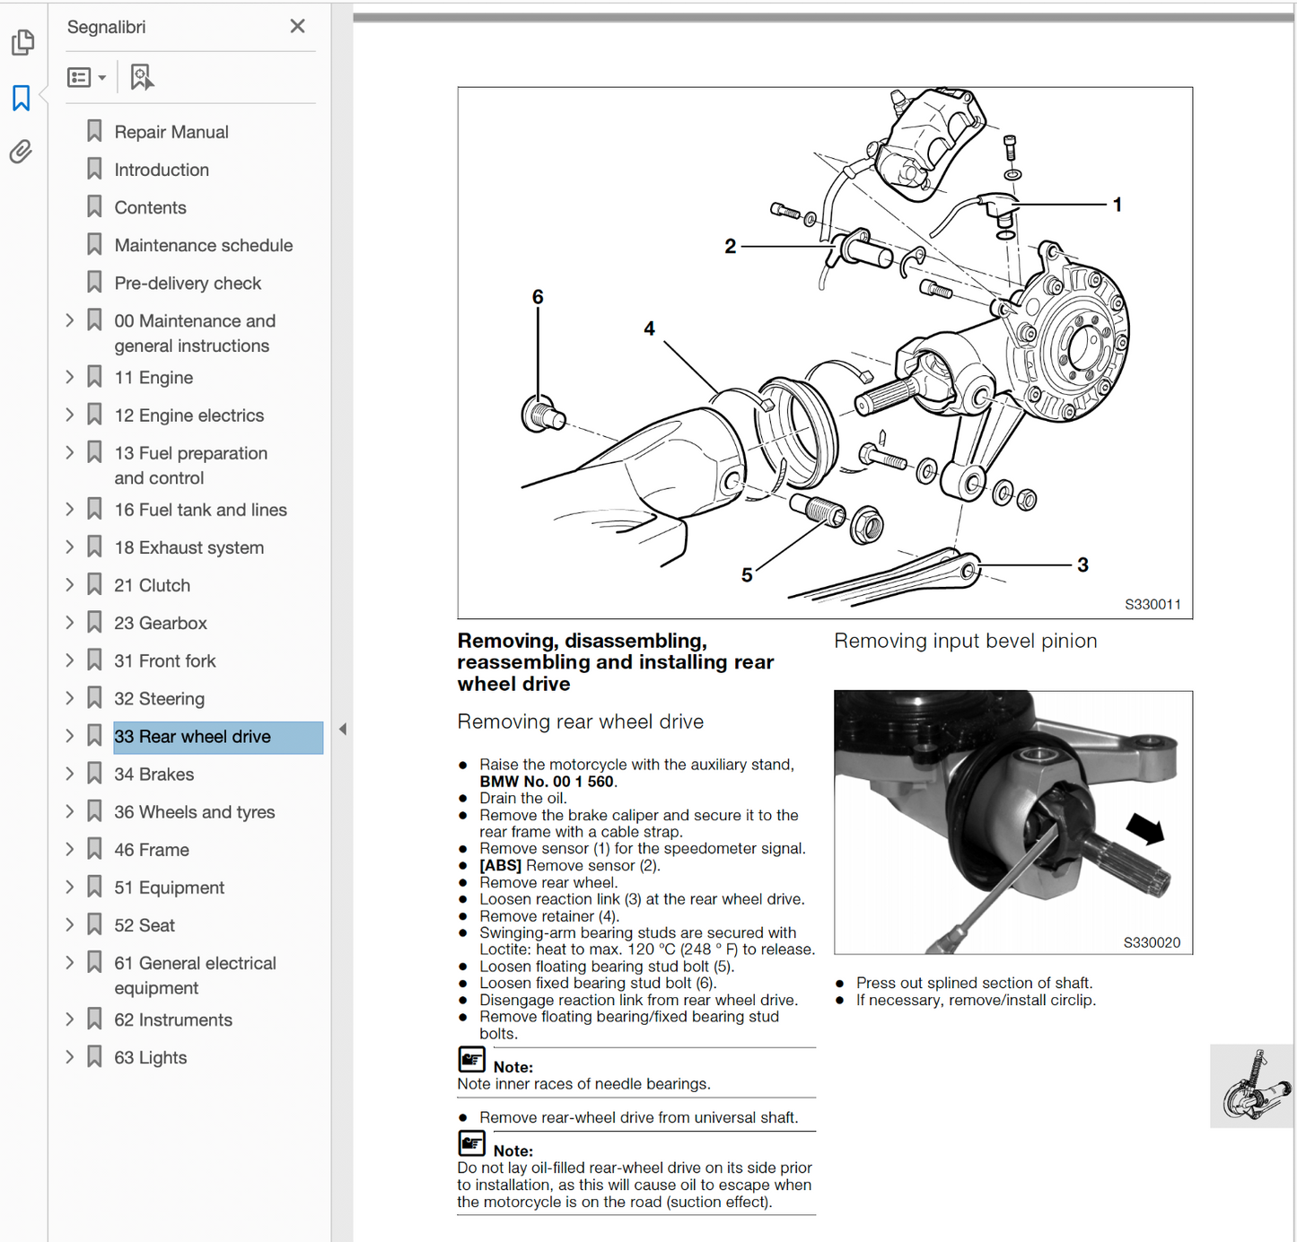The image size is (1297, 1242).
Task: Open the bookmark options list dropdown
Action: 87,77
